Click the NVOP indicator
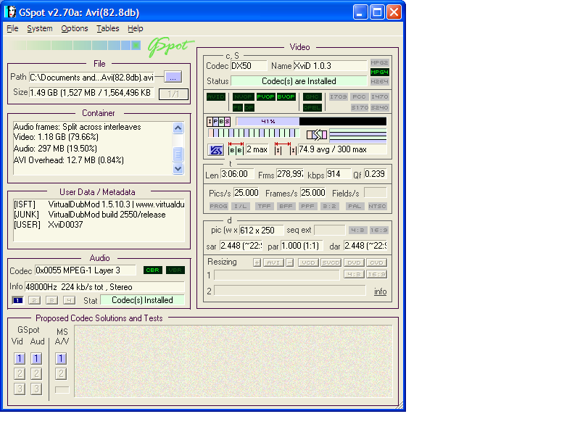This screenshot has height=435, width=580. [x=243, y=97]
